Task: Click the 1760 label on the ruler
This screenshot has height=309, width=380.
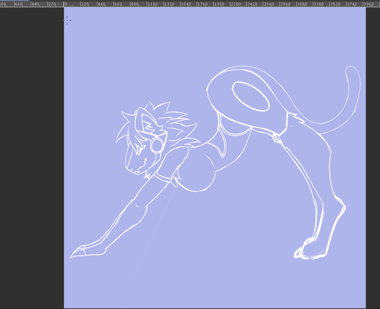Action: [x=202, y=4]
